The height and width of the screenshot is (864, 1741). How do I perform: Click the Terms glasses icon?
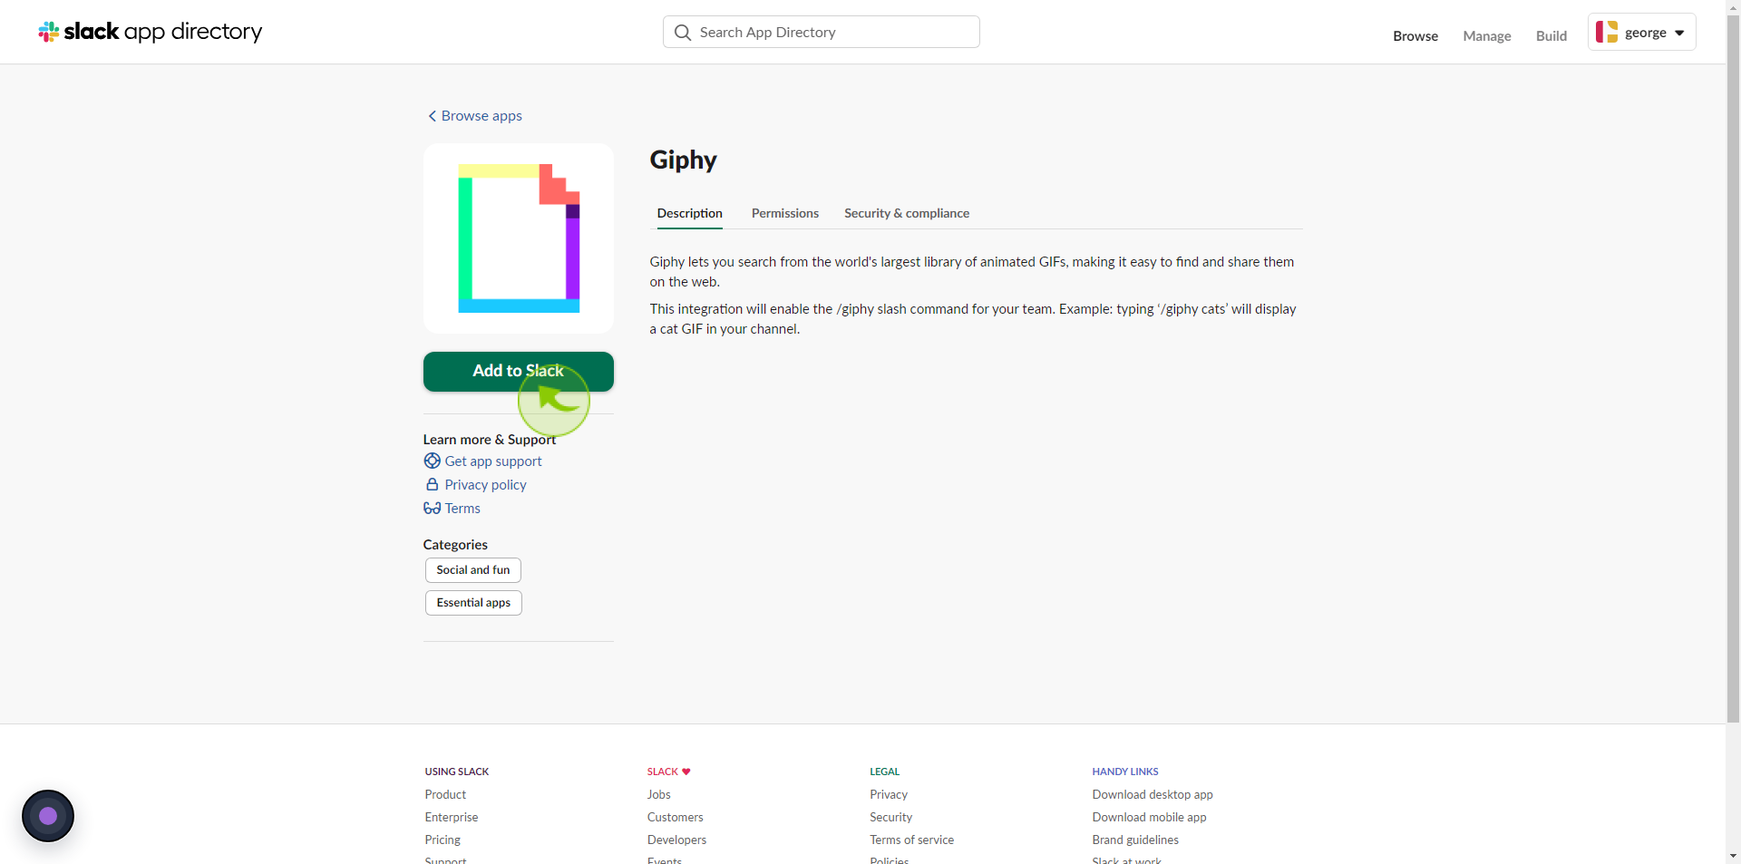pyautogui.click(x=433, y=508)
